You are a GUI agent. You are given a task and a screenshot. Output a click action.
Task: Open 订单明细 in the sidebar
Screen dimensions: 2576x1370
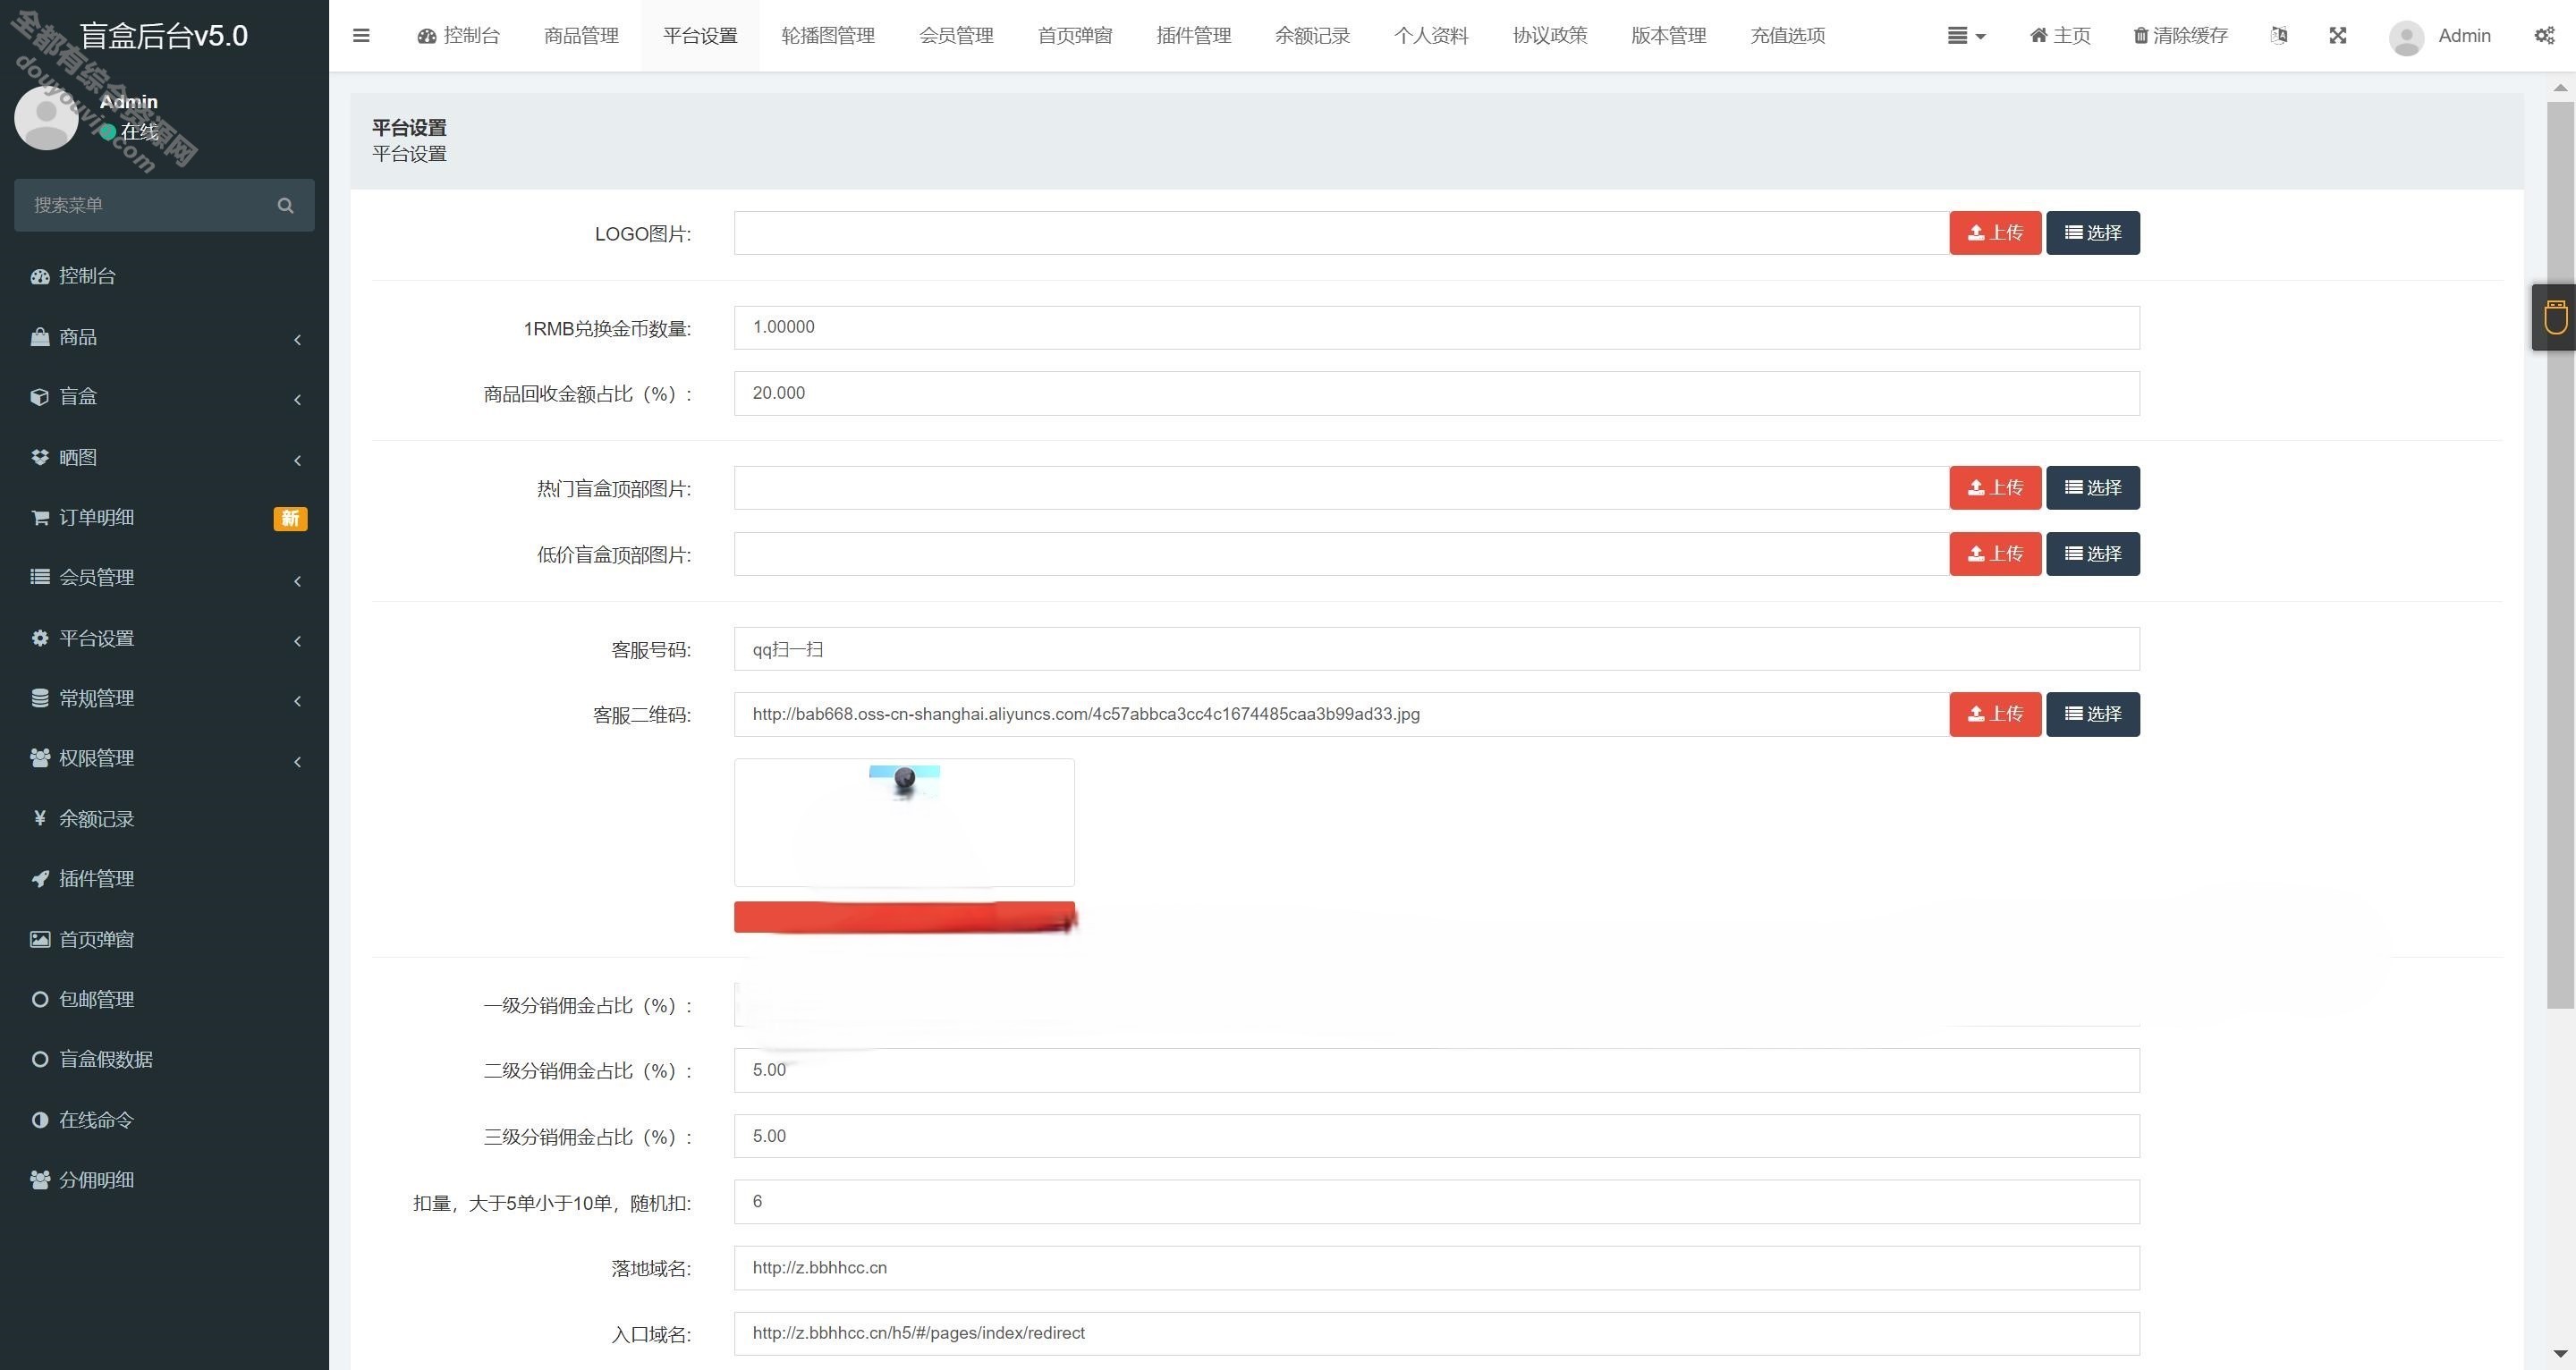164,517
